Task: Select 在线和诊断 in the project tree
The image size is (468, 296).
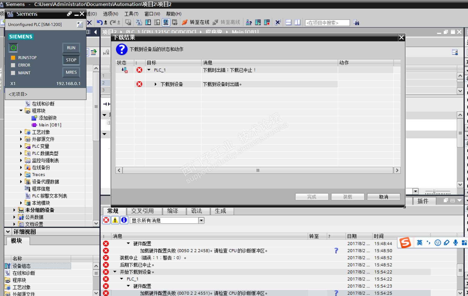Action: tap(43, 104)
